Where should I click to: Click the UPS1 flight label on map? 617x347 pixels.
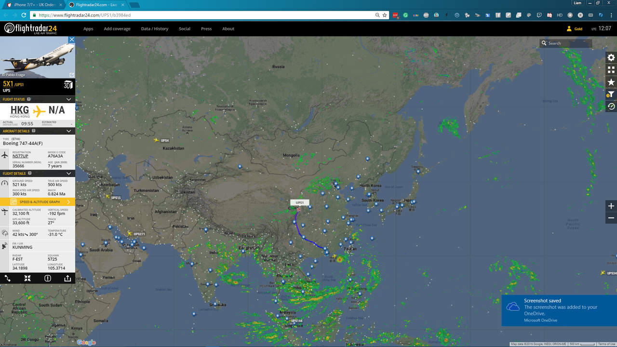(x=300, y=203)
